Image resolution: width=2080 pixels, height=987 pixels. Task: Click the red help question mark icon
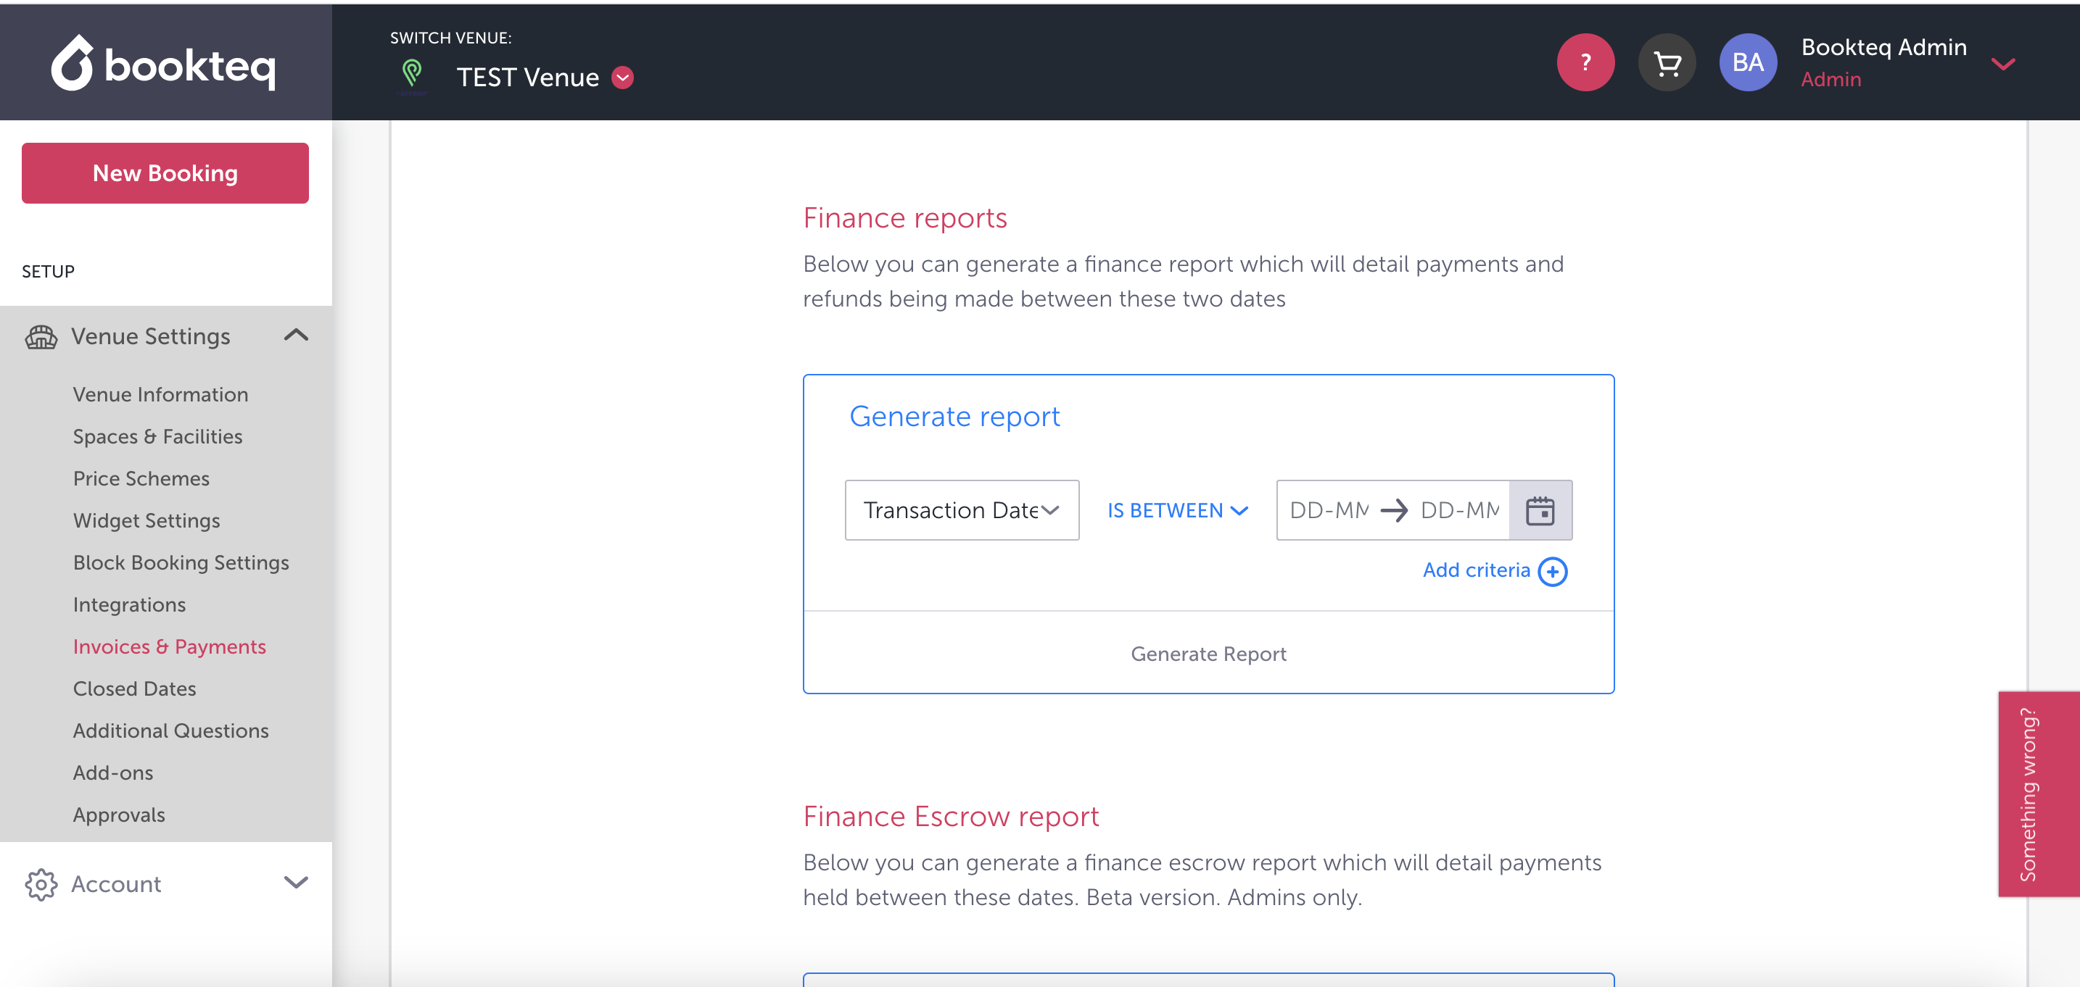tap(1585, 62)
